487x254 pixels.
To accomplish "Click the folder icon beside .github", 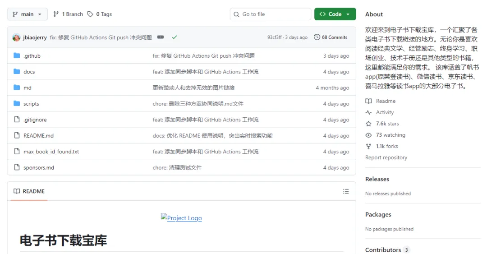I will coord(17,55).
